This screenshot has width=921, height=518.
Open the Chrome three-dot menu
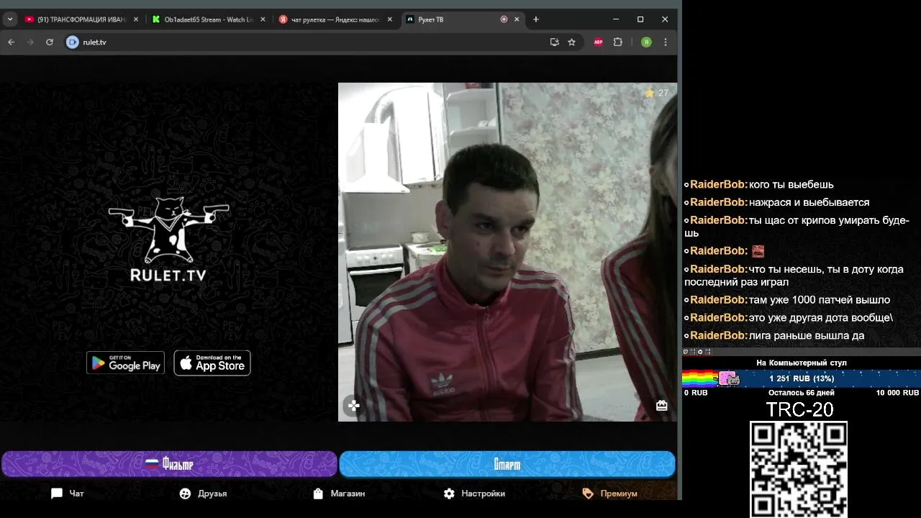point(666,42)
